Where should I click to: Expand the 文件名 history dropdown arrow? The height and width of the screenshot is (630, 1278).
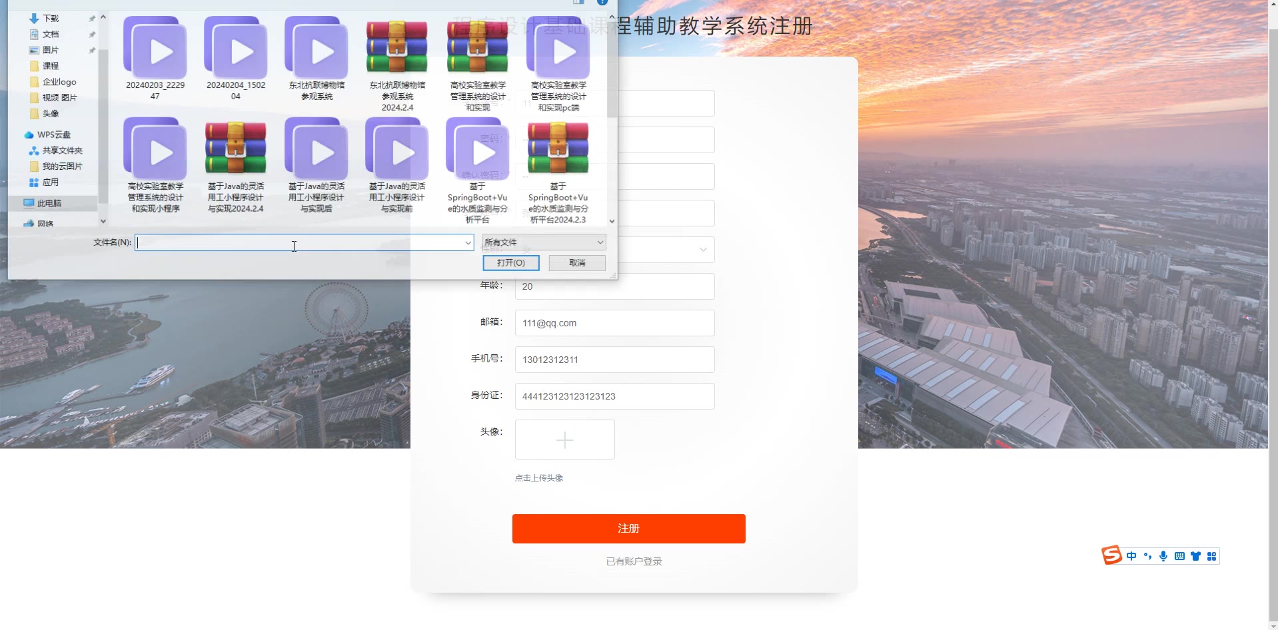[x=468, y=242]
